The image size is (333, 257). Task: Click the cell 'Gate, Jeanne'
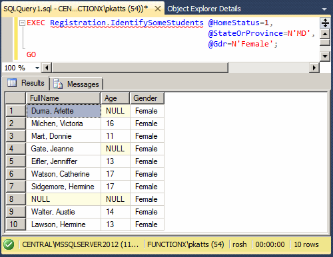[63, 149]
